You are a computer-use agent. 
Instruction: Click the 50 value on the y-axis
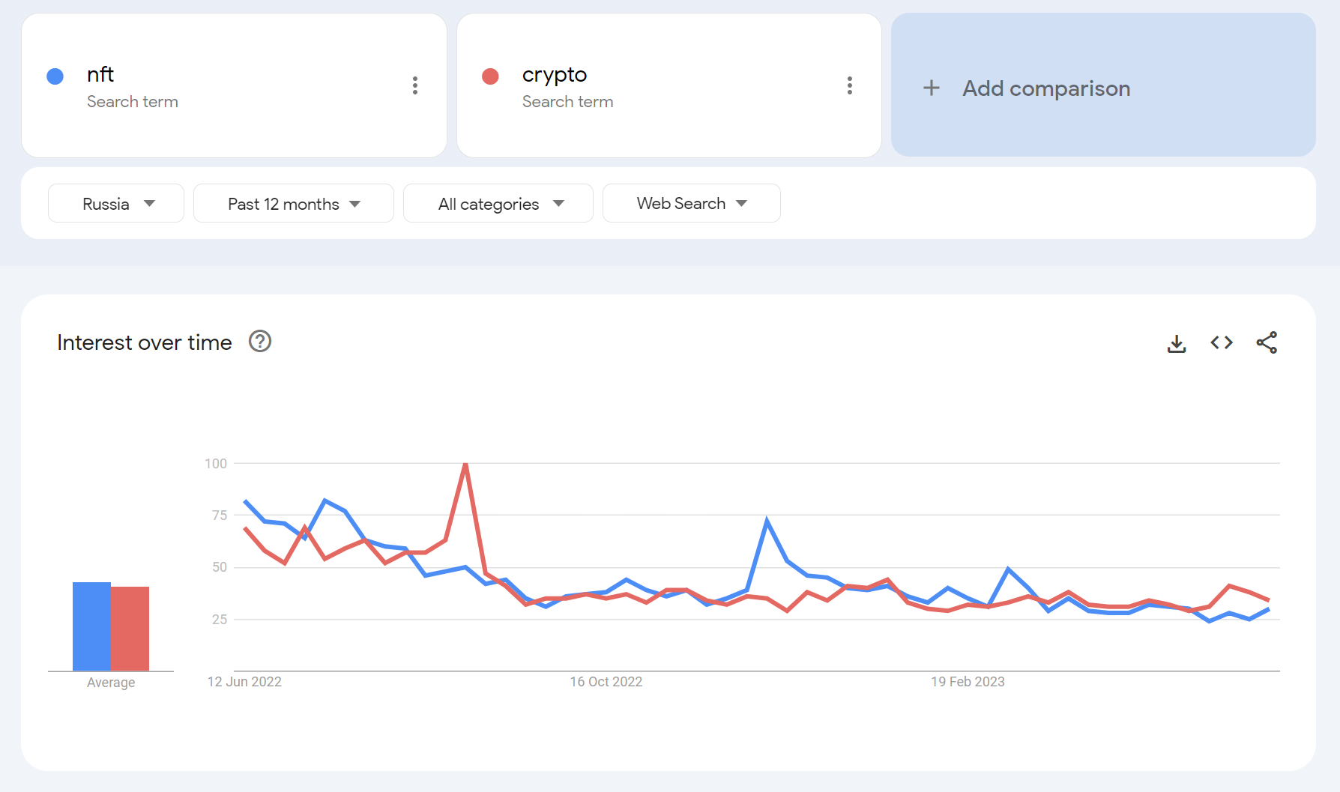tap(220, 567)
